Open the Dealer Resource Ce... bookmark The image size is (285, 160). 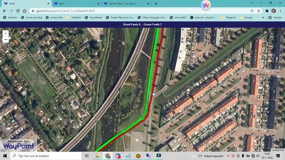pos(120,18)
